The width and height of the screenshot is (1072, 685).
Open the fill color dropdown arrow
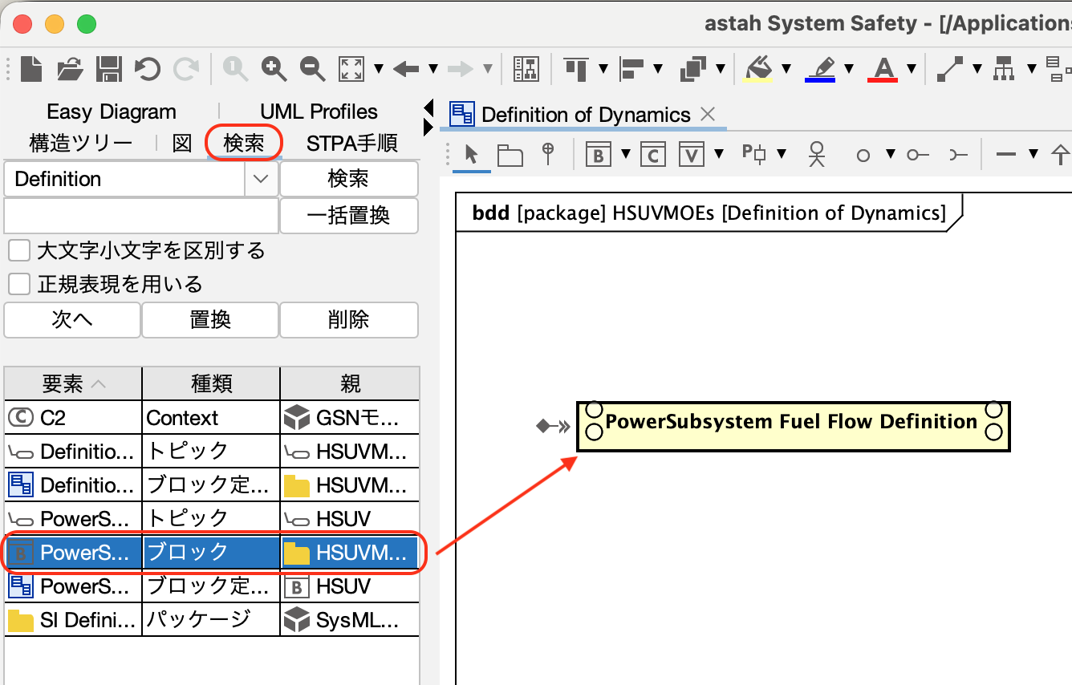pos(786,69)
